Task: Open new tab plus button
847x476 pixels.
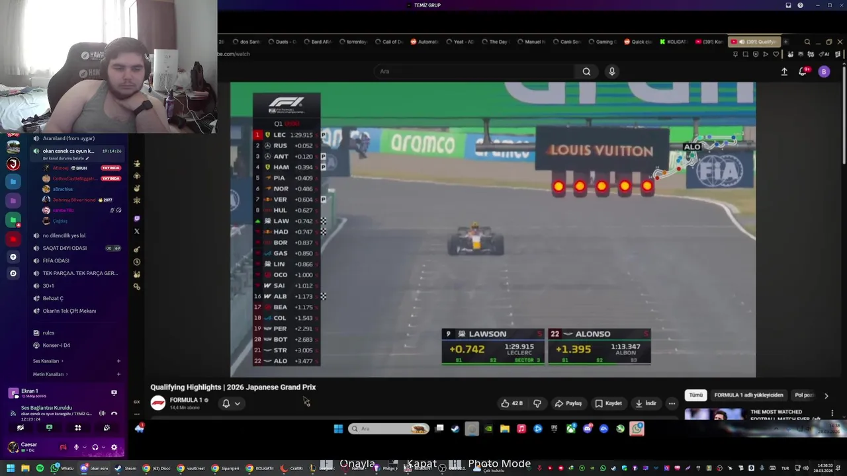Action: pyautogui.click(x=786, y=42)
